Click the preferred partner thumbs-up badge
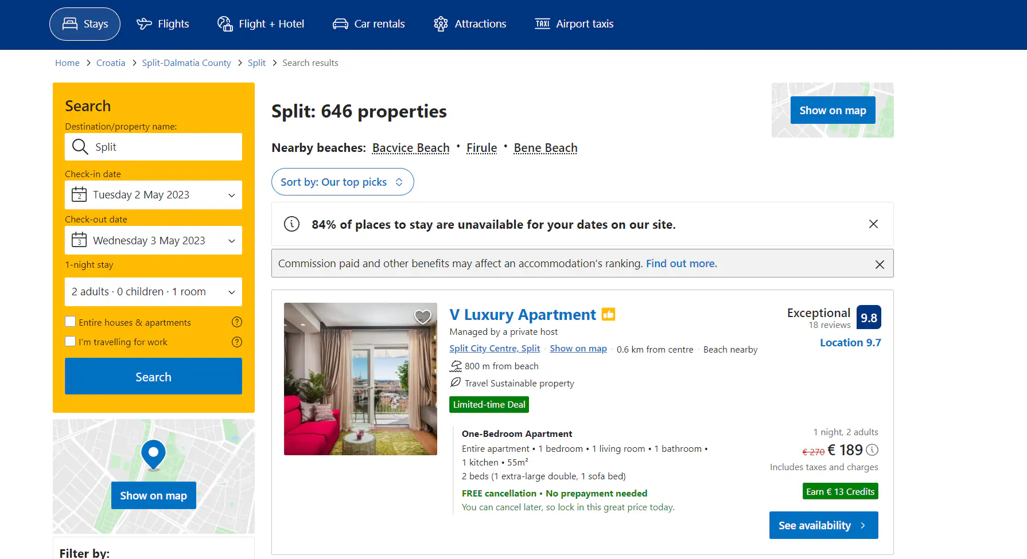This screenshot has height=559, width=1027. point(608,315)
